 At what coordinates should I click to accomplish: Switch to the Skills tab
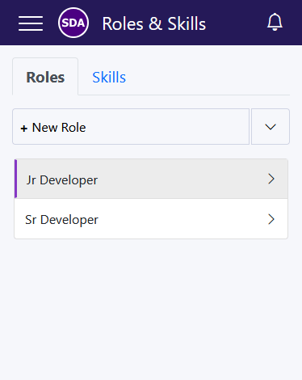[109, 78]
